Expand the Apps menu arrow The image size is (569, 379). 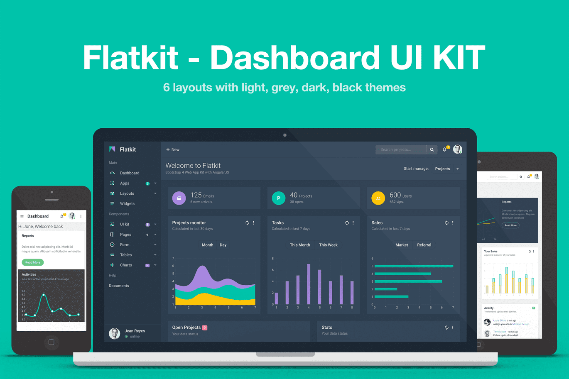pyautogui.click(x=155, y=183)
